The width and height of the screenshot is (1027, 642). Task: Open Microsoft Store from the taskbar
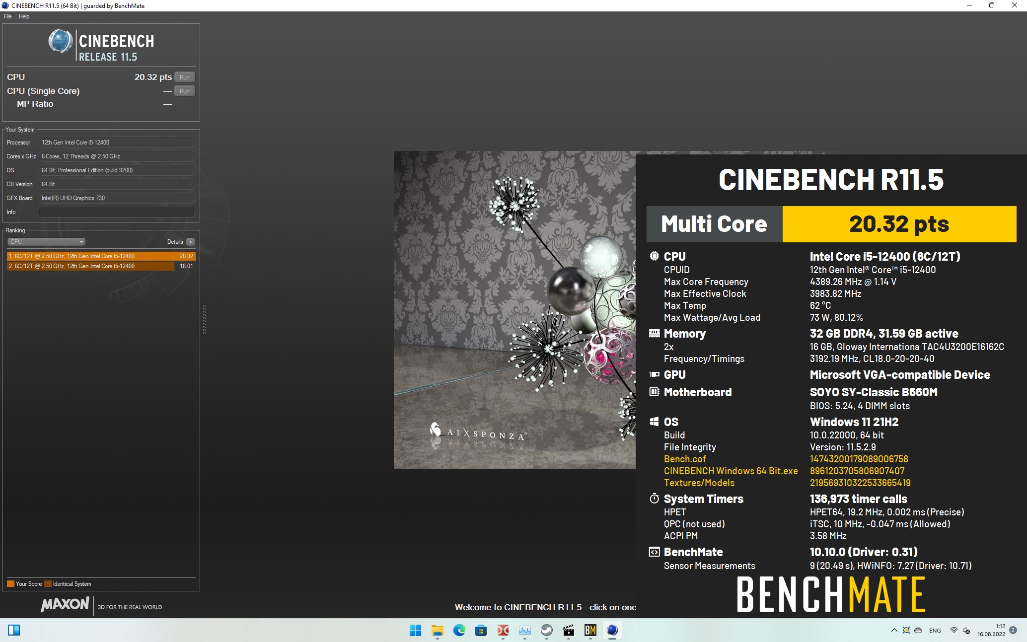pos(481,630)
